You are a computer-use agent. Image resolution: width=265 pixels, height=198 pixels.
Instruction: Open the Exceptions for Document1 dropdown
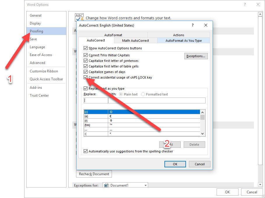[x=145, y=185]
